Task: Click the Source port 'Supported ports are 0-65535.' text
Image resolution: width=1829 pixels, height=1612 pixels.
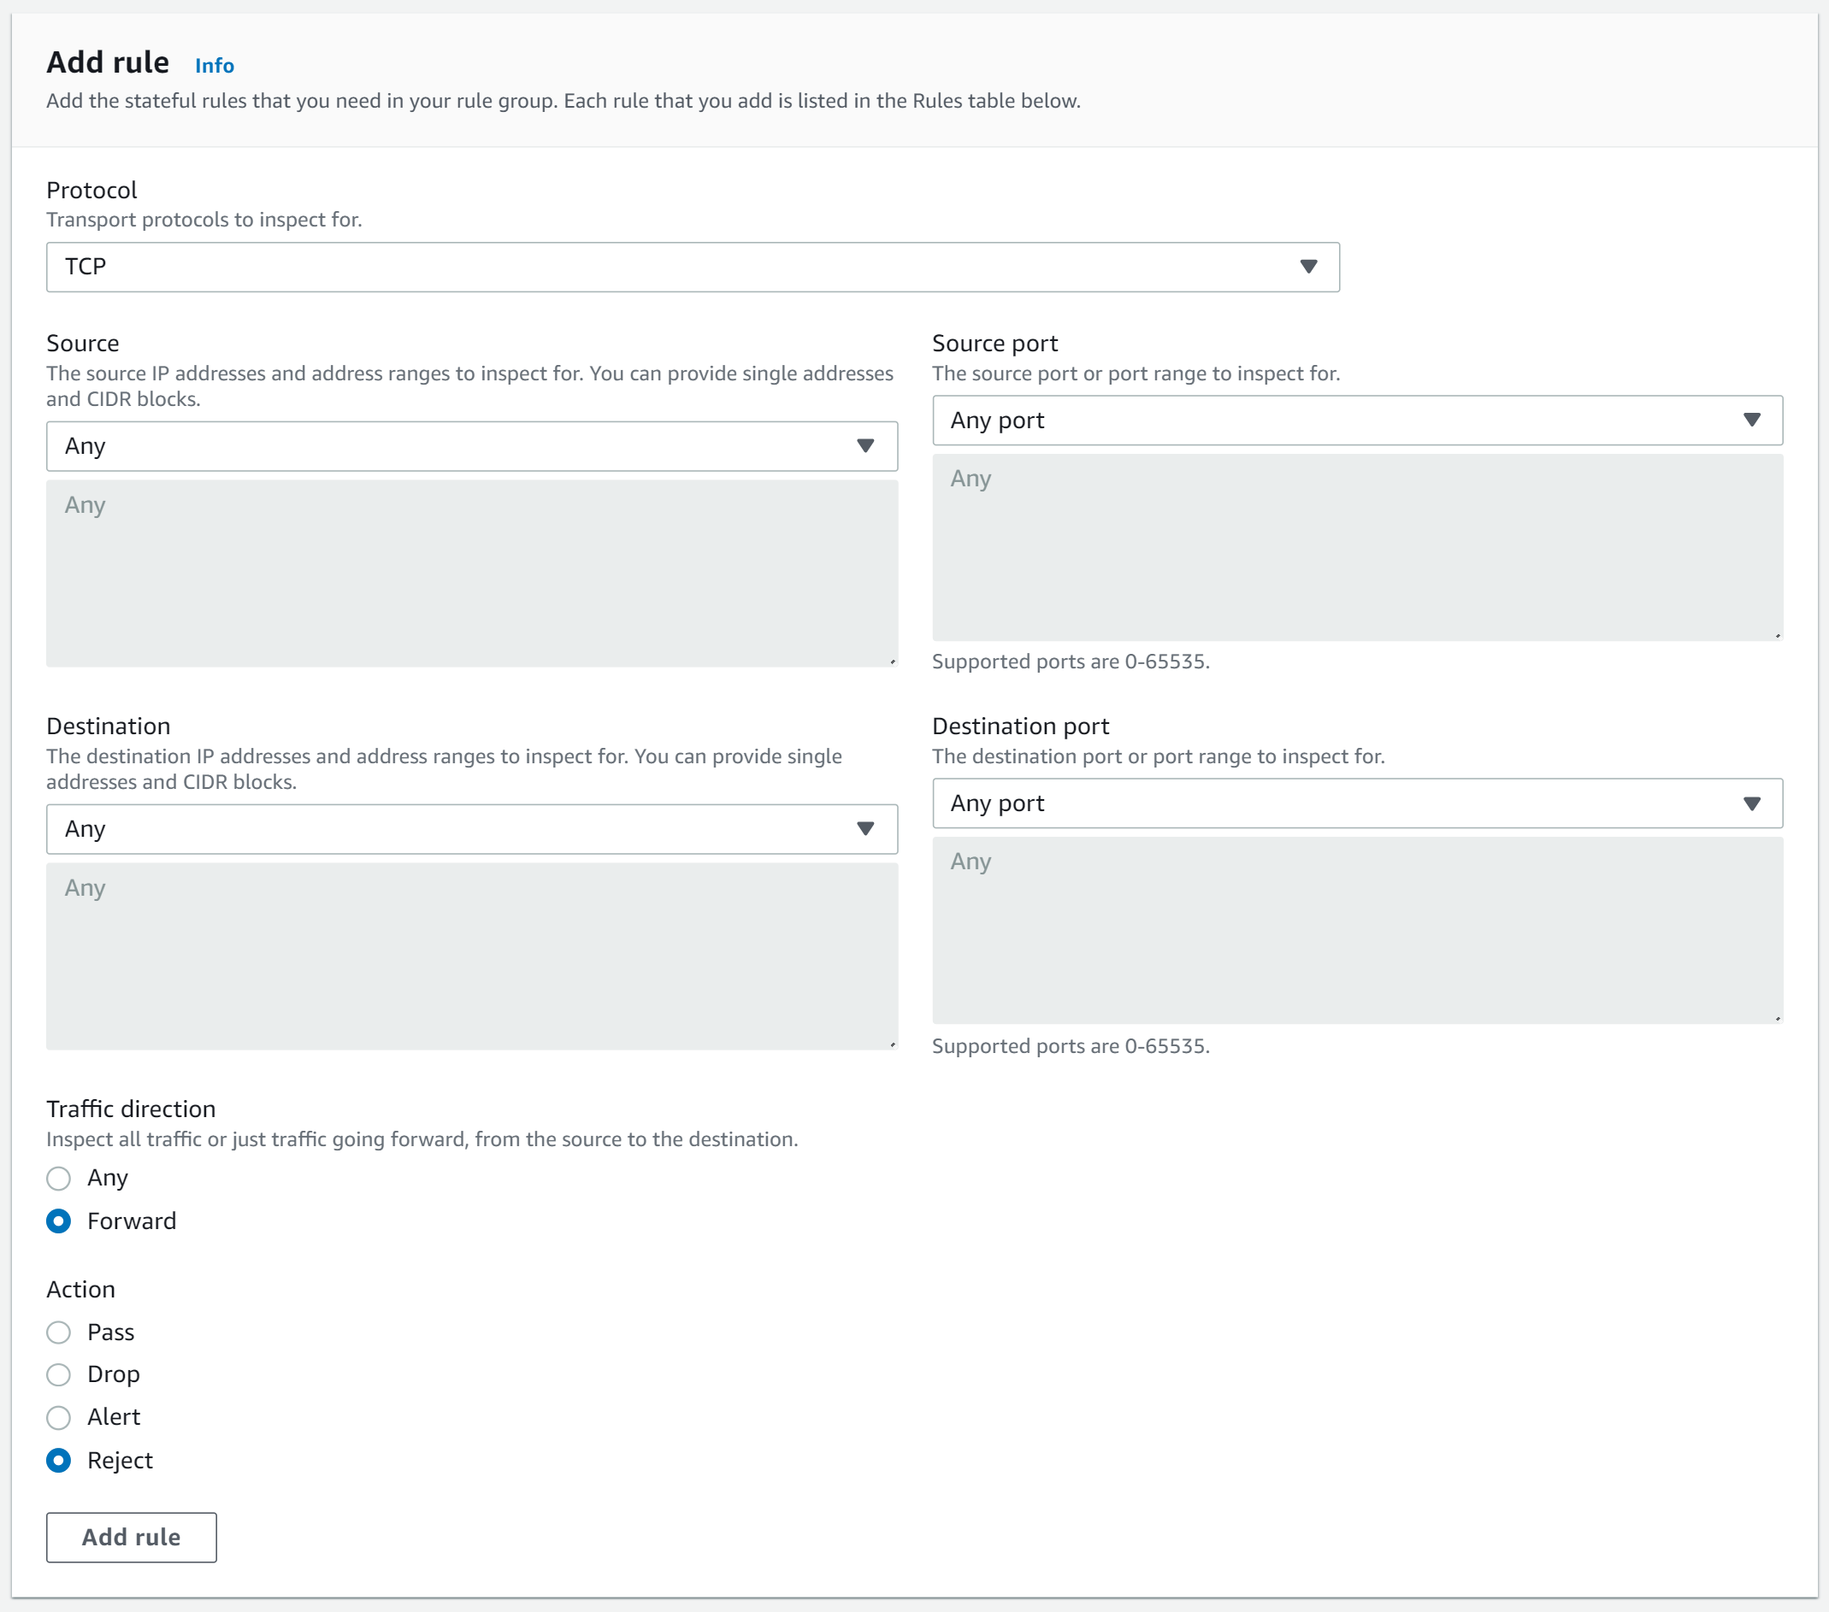Action: click(1071, 661)
